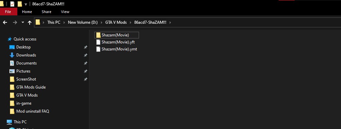This screenshot has width=341, height=129.
Task: Open the Mod uninstall FAQ folder
Action: click(x=33, y=111)
